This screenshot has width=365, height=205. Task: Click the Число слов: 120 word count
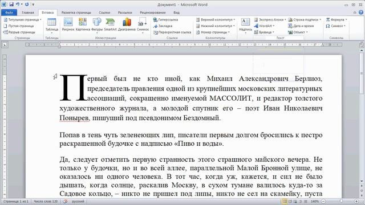pos(46,202)
